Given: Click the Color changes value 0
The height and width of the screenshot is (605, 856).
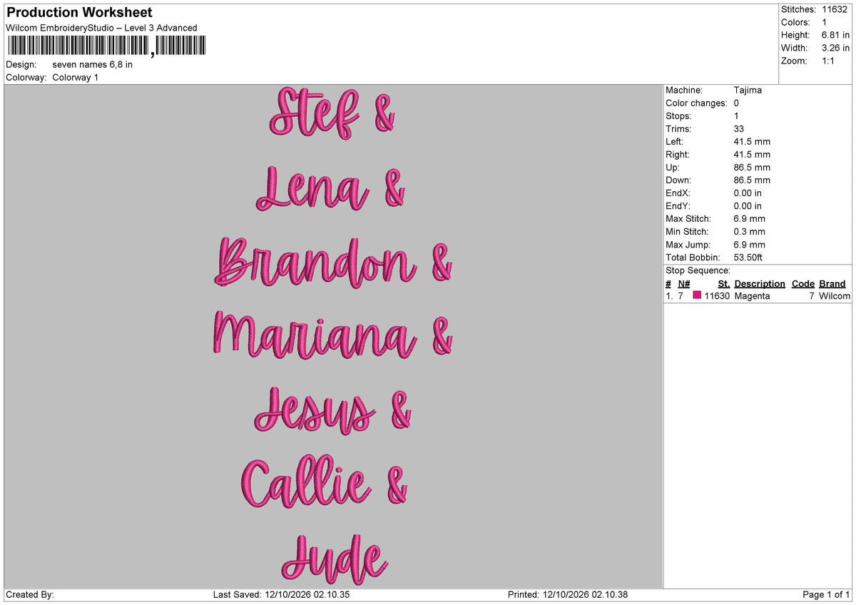Looking at the screenshot, I should tap(736, 103).
